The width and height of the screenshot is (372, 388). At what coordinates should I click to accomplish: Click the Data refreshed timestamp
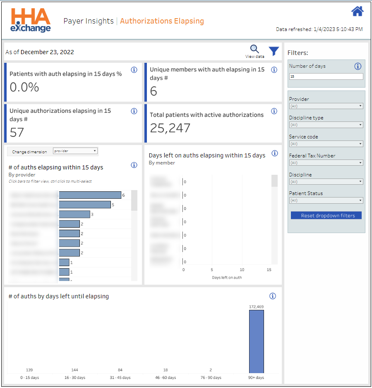[319, 29]
